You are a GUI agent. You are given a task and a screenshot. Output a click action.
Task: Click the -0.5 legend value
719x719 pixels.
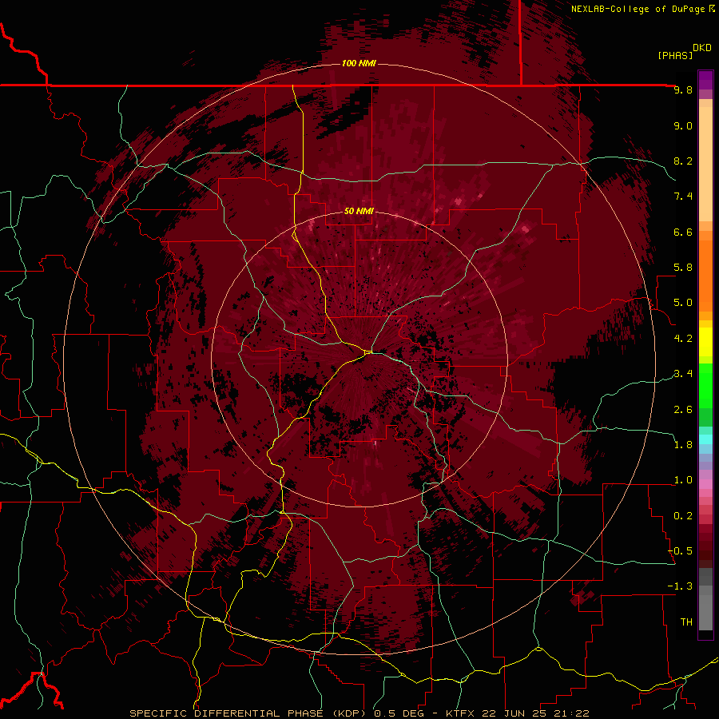pos(680,551)
